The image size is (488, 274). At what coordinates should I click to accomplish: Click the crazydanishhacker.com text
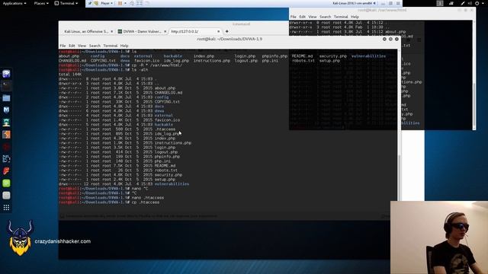pyautogui.click(x=63, y=241)
